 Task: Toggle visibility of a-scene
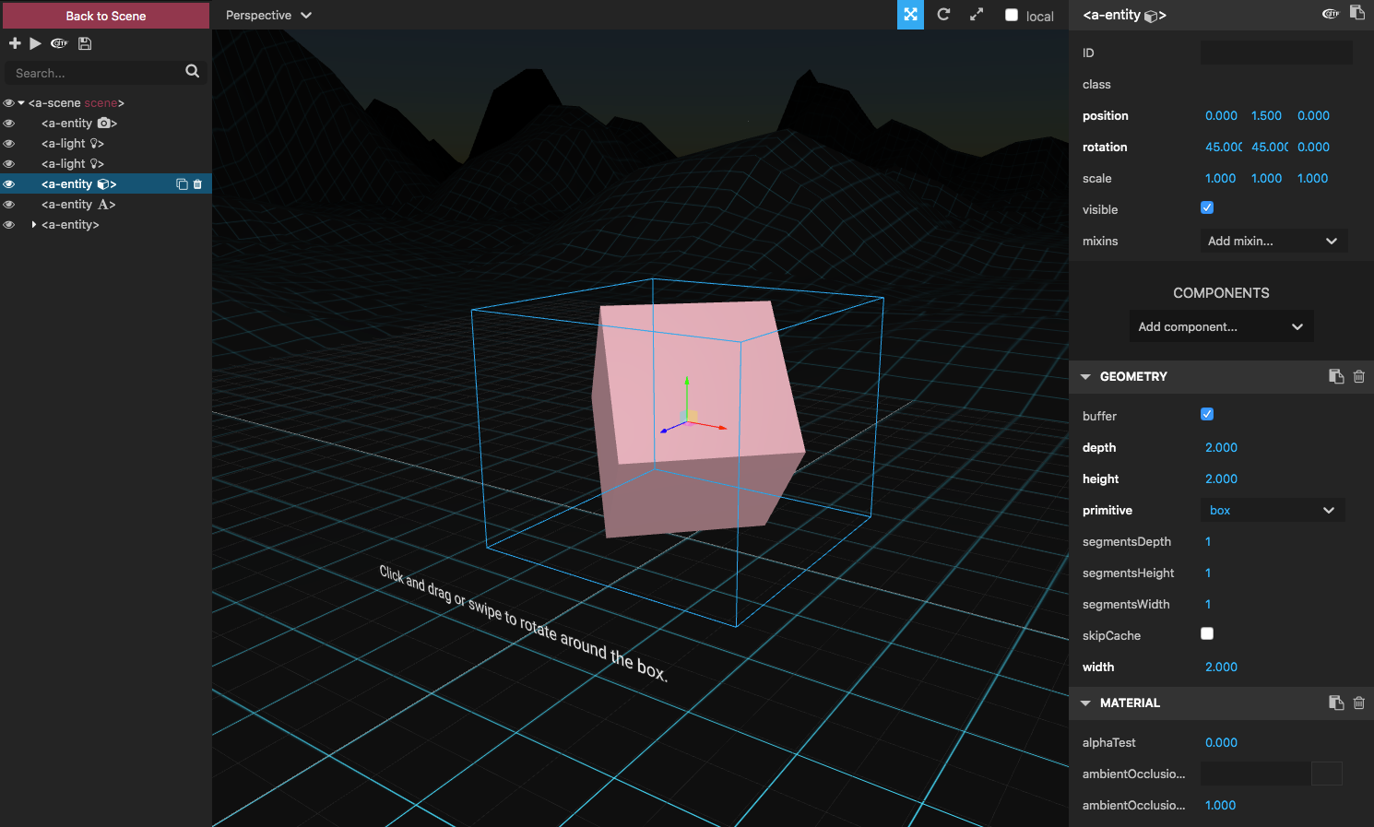click(8, 103)
